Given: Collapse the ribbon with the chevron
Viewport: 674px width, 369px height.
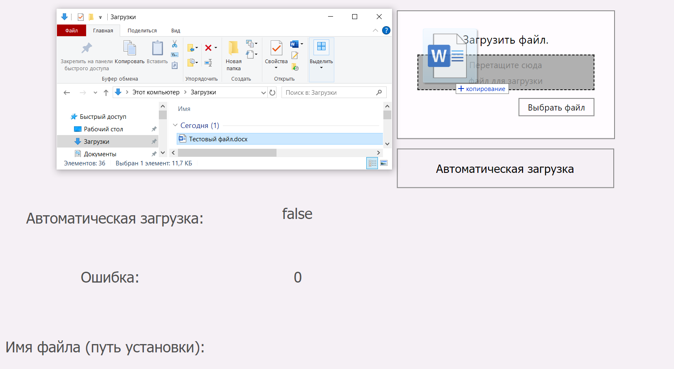Looking at the screenshot, I should [x=375, y=30].
